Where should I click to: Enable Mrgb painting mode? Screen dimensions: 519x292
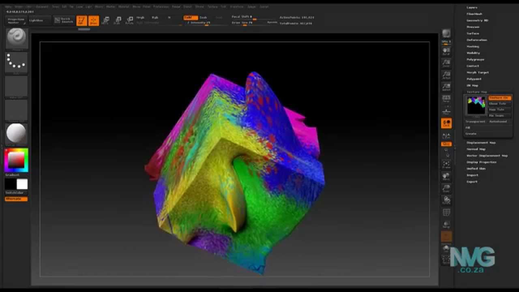tap(140, 18)
